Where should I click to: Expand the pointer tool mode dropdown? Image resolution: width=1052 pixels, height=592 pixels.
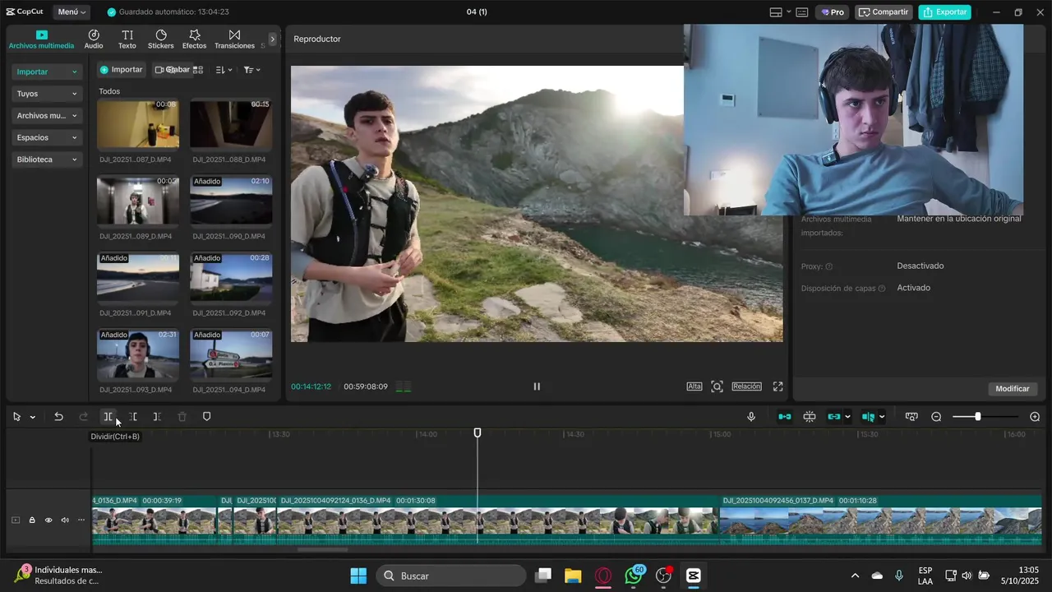pyautogui.click(x=32, y=417)
